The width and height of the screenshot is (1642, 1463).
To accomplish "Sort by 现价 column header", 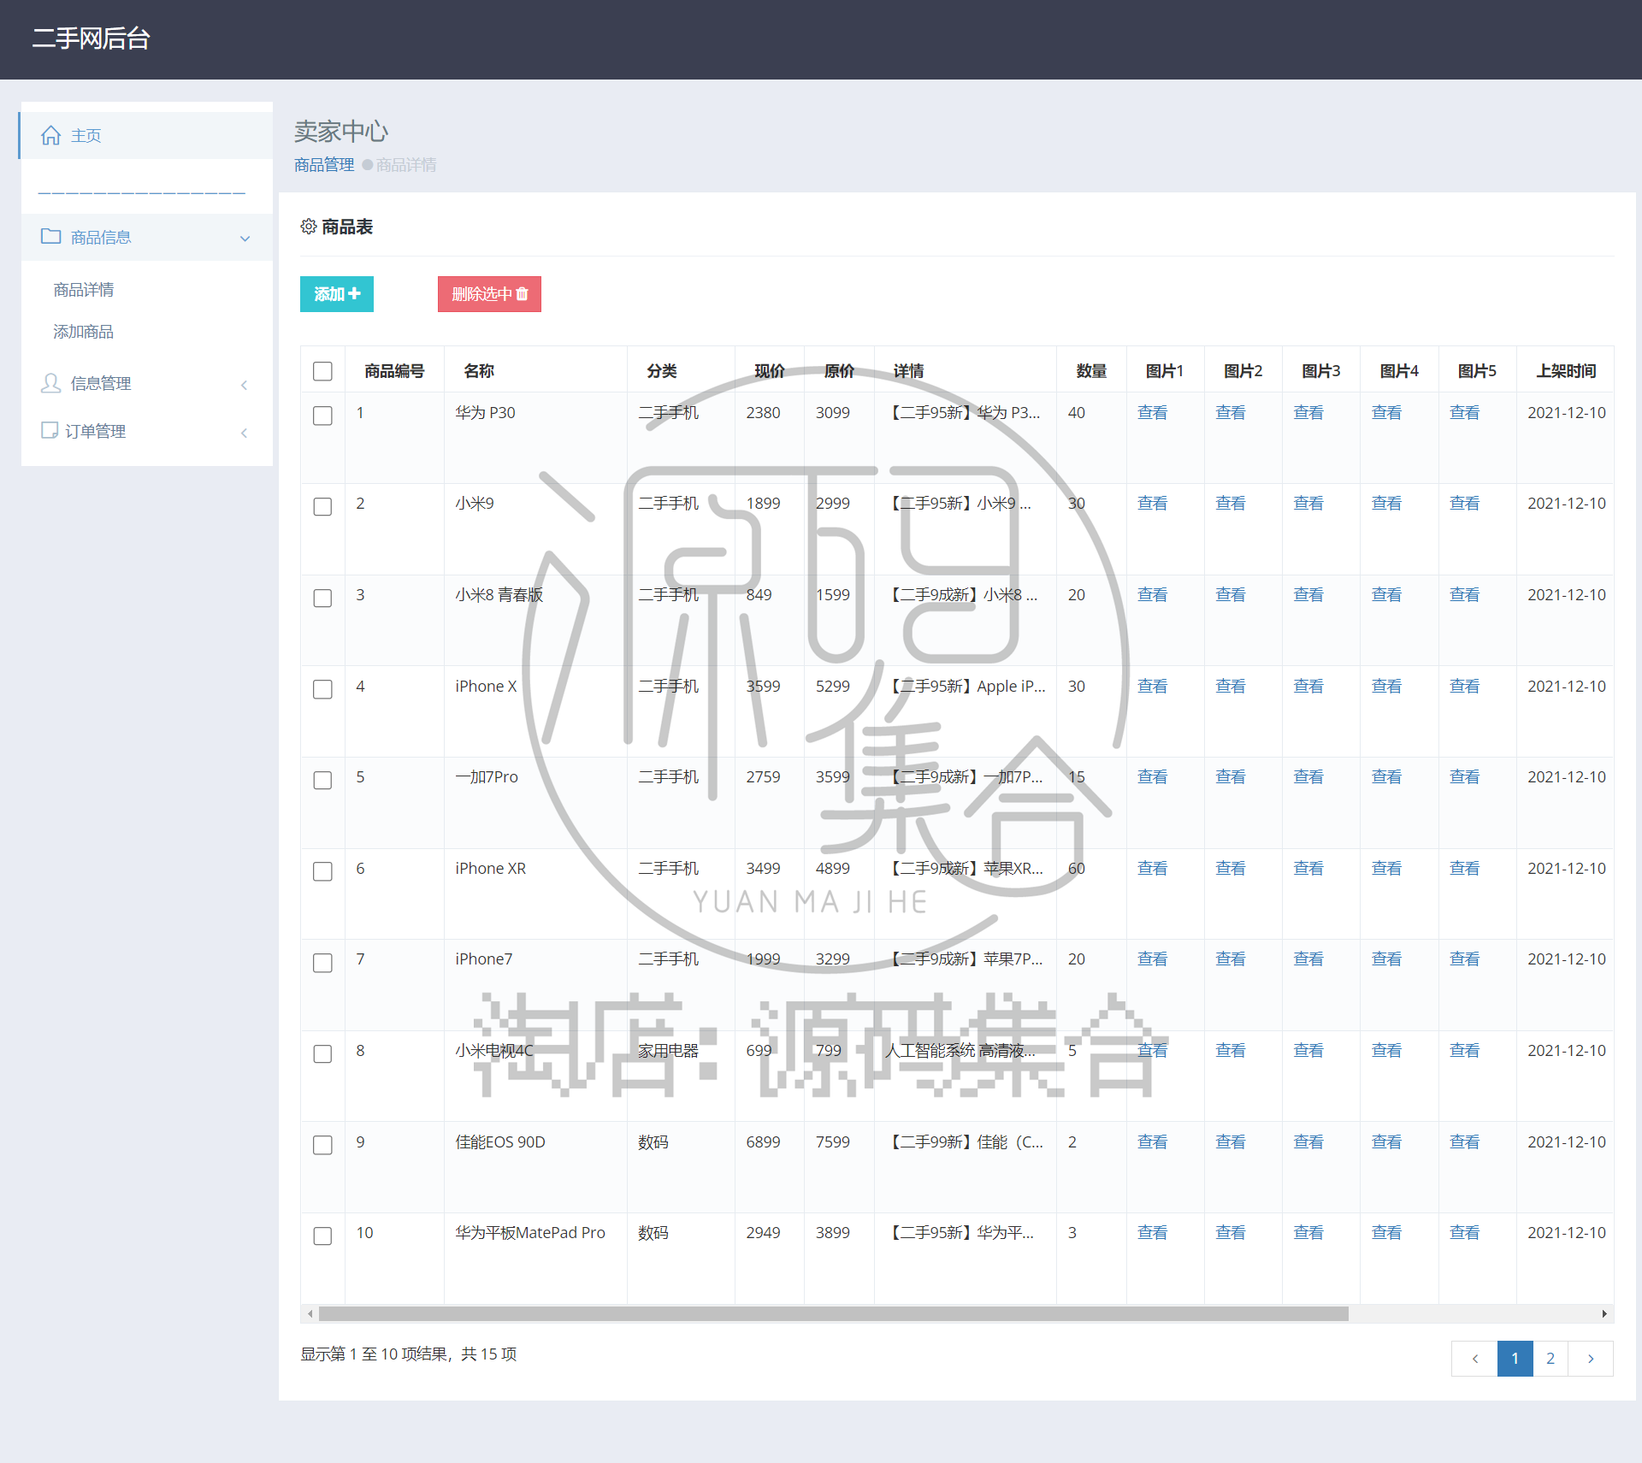I will click(x=770, y=370).
